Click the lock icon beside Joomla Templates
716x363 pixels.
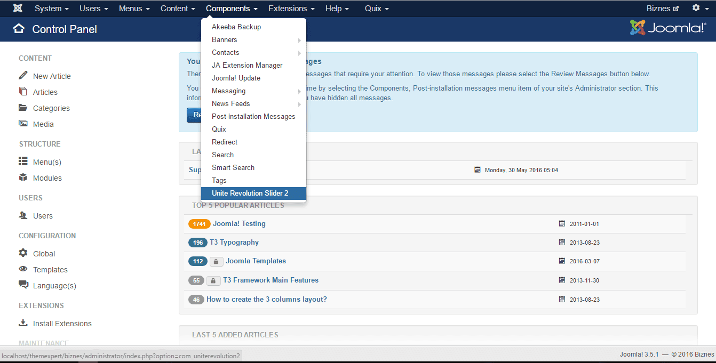click(x=216, y=262)
